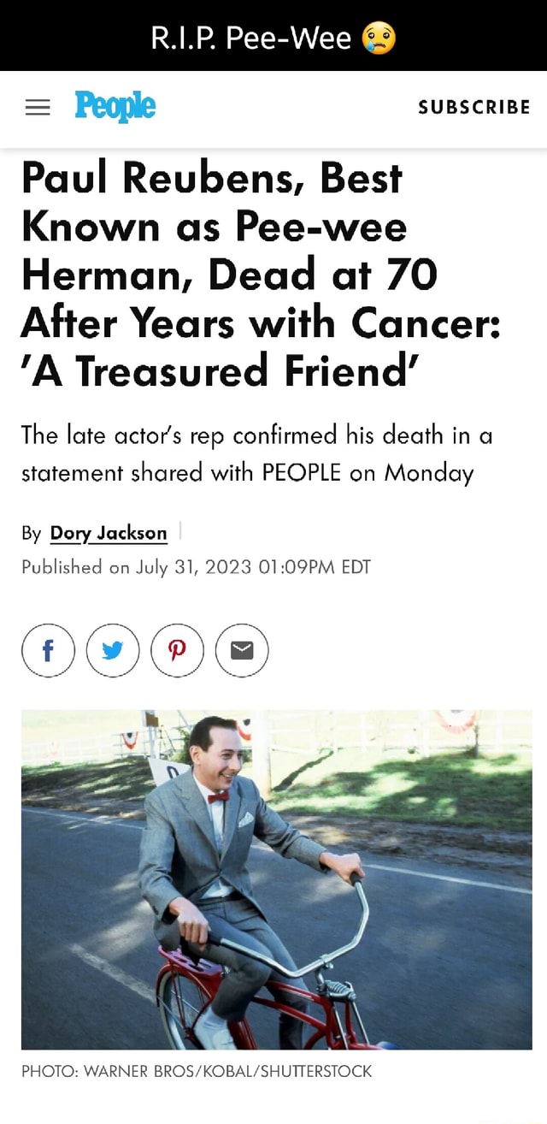Image resolution: width=547 pixels, height=1124 pixels.
Task: Click the Pinterest 'p' icon circle
Action: click(x=177, y=650)
